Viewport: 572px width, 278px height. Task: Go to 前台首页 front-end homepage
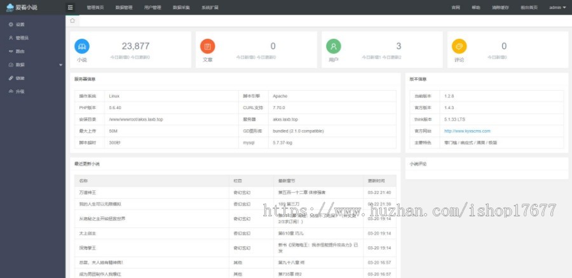(x=529, y=7)
